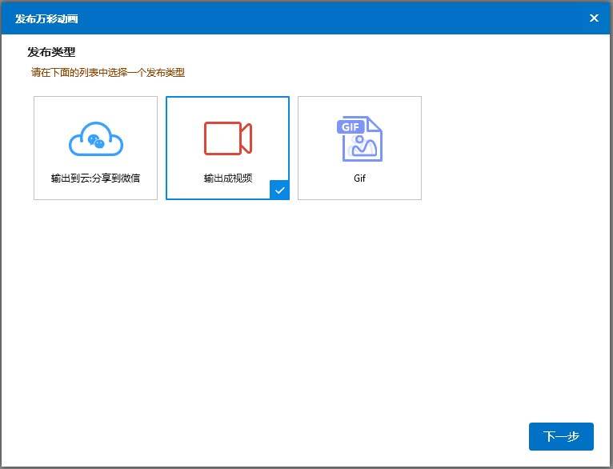The image size is (613, 469).
Task: Select the 输出成视频 publish option card
Action: pyautogui.click(x=227, y=148)
